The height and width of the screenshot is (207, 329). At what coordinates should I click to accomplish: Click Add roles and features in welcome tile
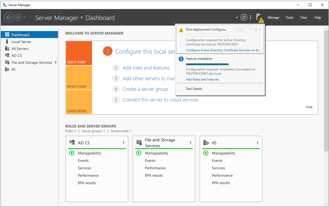pos(146,68)
